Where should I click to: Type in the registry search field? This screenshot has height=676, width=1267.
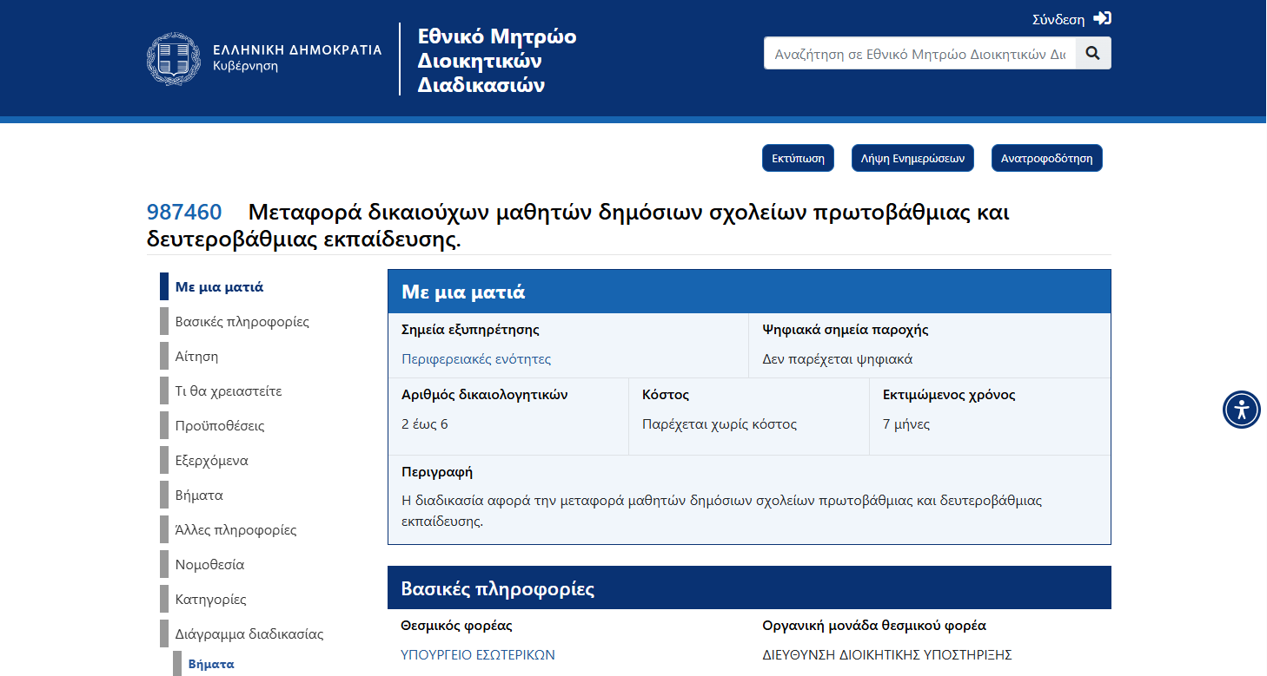point(919,53)
